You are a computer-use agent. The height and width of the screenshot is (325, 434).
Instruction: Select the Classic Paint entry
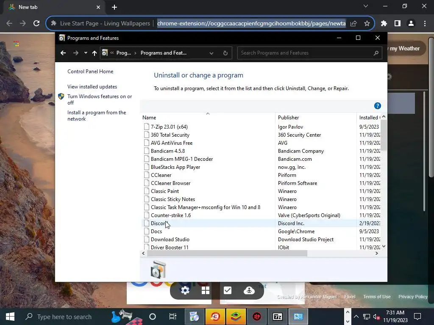[165, 191]
